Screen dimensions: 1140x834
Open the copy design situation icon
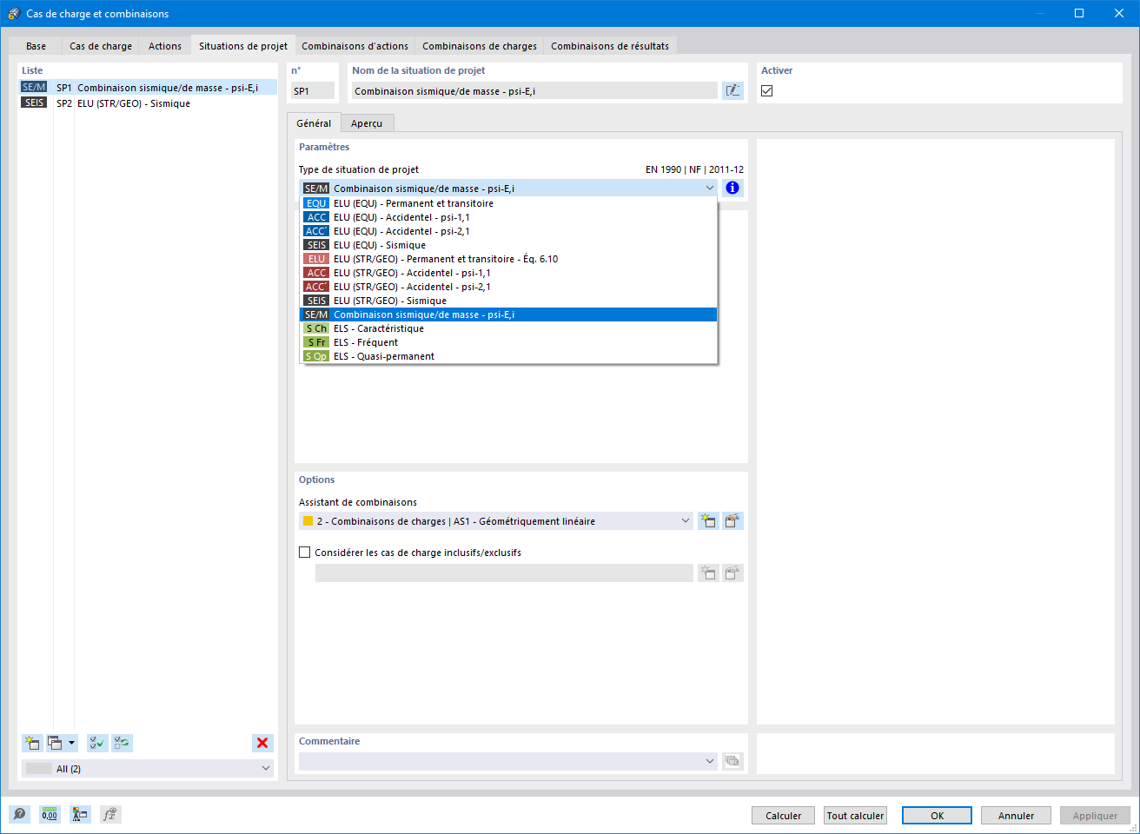coord(54,743)
